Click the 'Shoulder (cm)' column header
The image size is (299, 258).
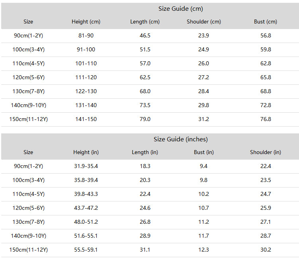coord(204,21)
